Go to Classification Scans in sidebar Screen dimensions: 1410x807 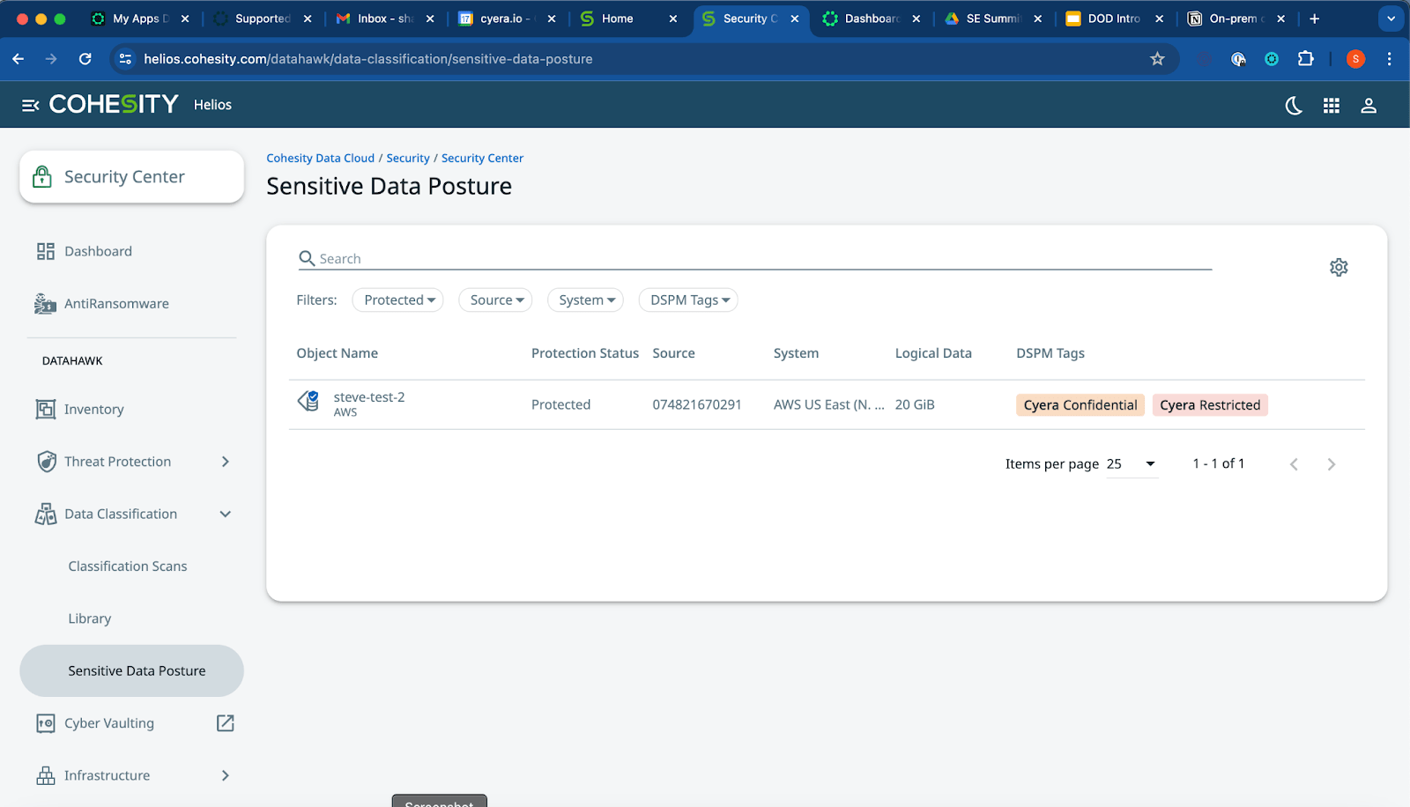point(128,566)
